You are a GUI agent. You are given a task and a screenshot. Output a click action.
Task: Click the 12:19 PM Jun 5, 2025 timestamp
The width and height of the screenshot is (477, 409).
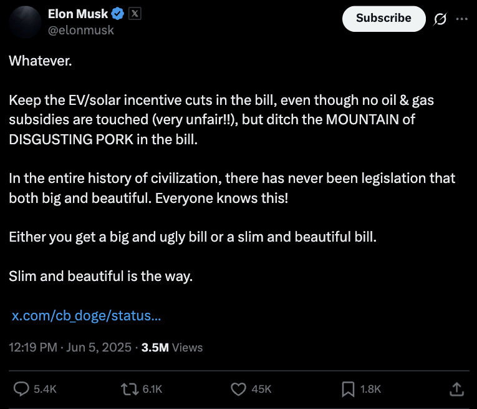pyautogui.click(x=70, y=347)
